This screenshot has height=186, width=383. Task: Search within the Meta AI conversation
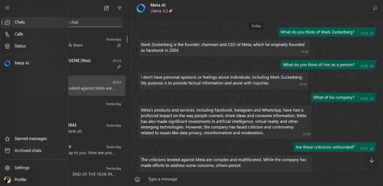[375, 8]
